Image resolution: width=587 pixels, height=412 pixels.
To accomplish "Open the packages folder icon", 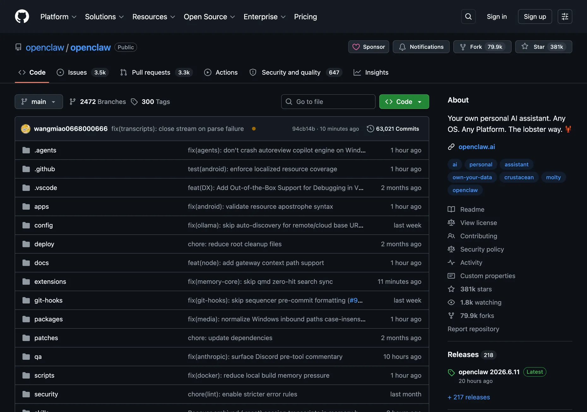I will pyautogui.click(x=26, y=319).
